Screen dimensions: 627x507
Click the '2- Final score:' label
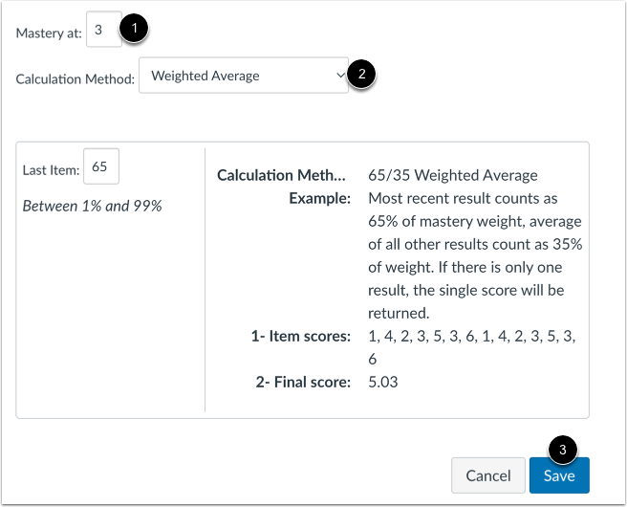point(303,382)
